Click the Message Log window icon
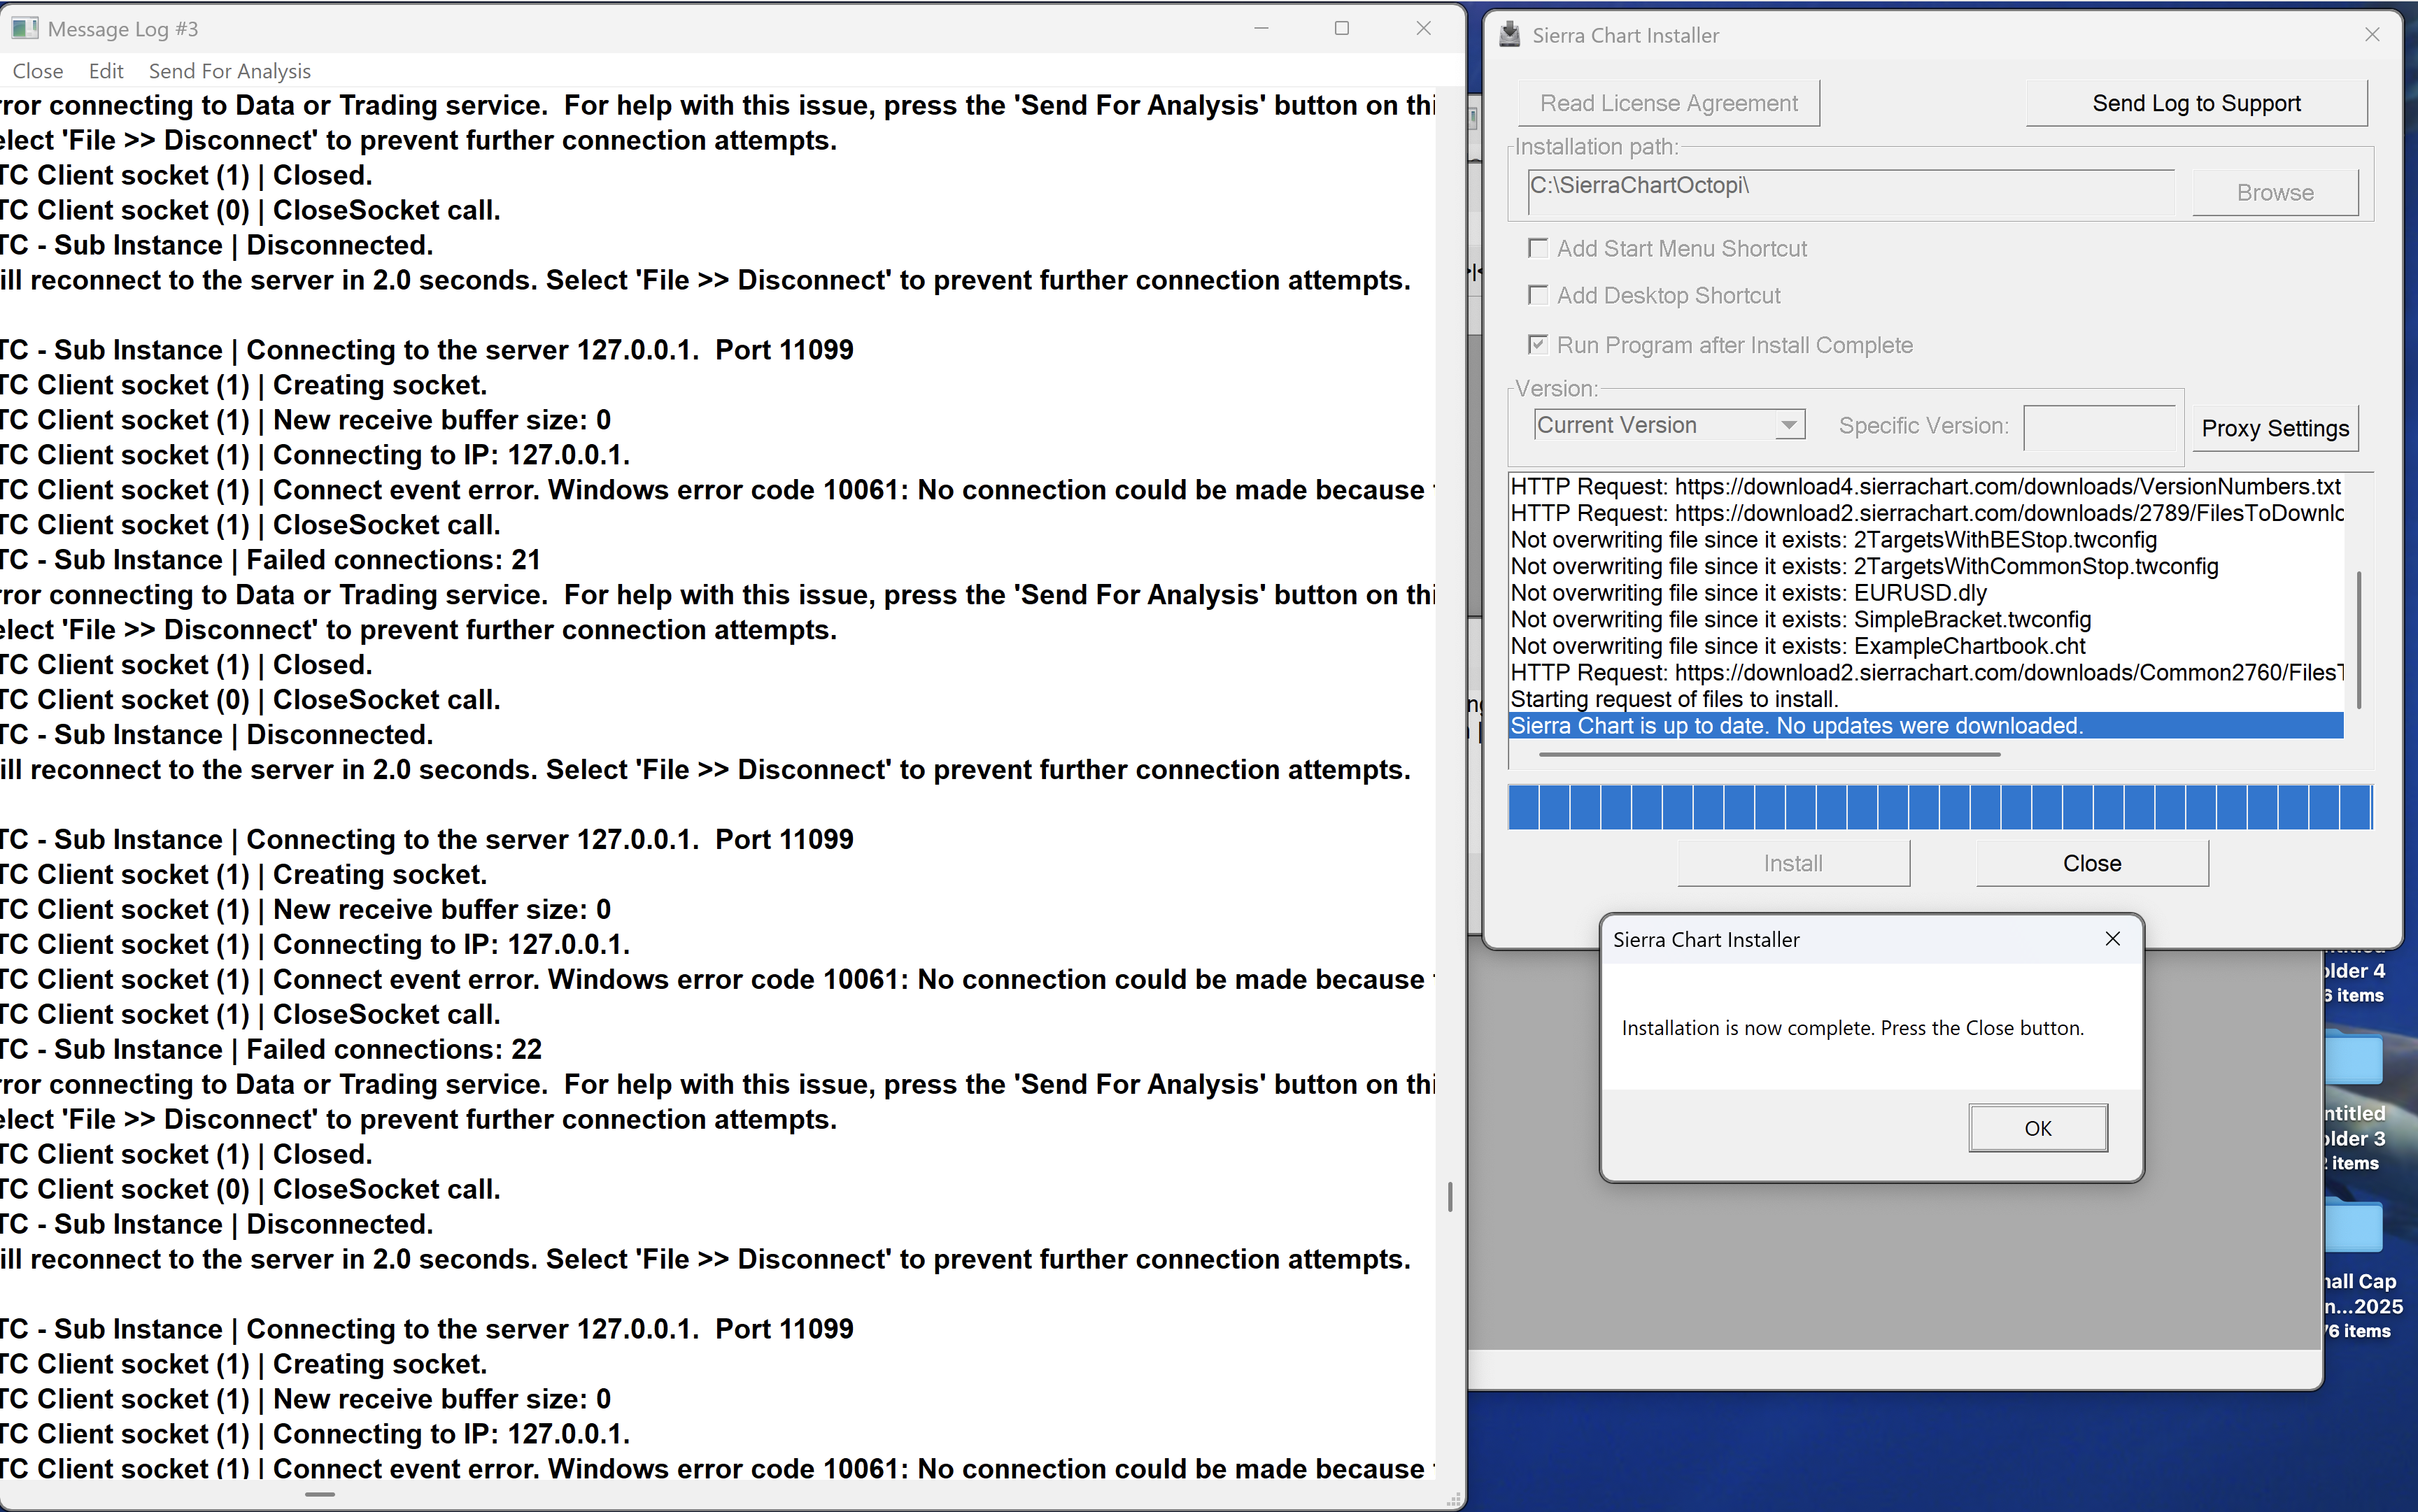Viewport: 2418px width, 1512px height. click(x=24, y=29)
